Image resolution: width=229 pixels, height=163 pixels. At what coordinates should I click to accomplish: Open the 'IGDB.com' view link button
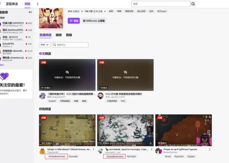pos(94,21)
